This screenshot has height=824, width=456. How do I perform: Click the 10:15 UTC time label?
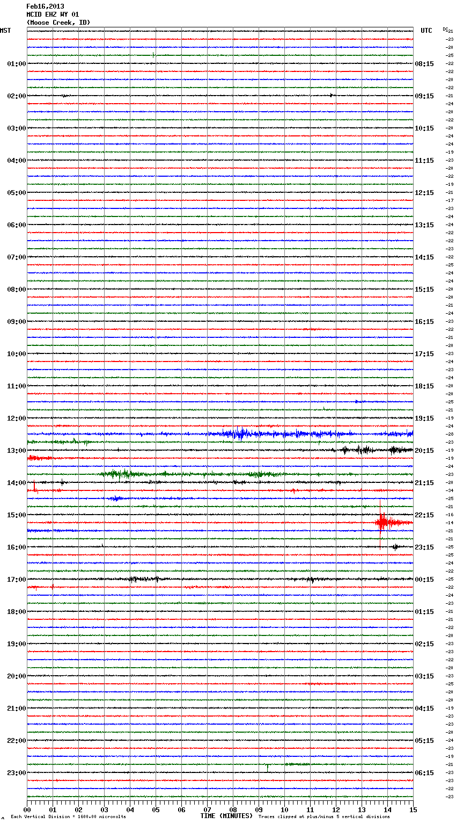click(424, 128)
